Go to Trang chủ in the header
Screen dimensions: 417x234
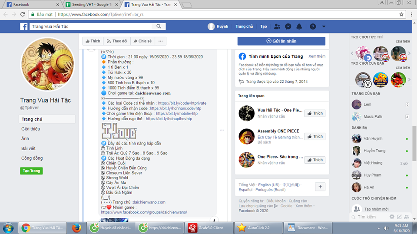click(244, 26)
